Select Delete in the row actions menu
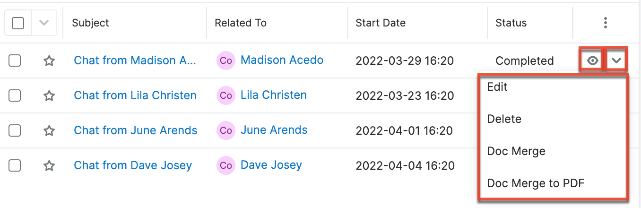This screenshot has height=208, width=641. 504,119
